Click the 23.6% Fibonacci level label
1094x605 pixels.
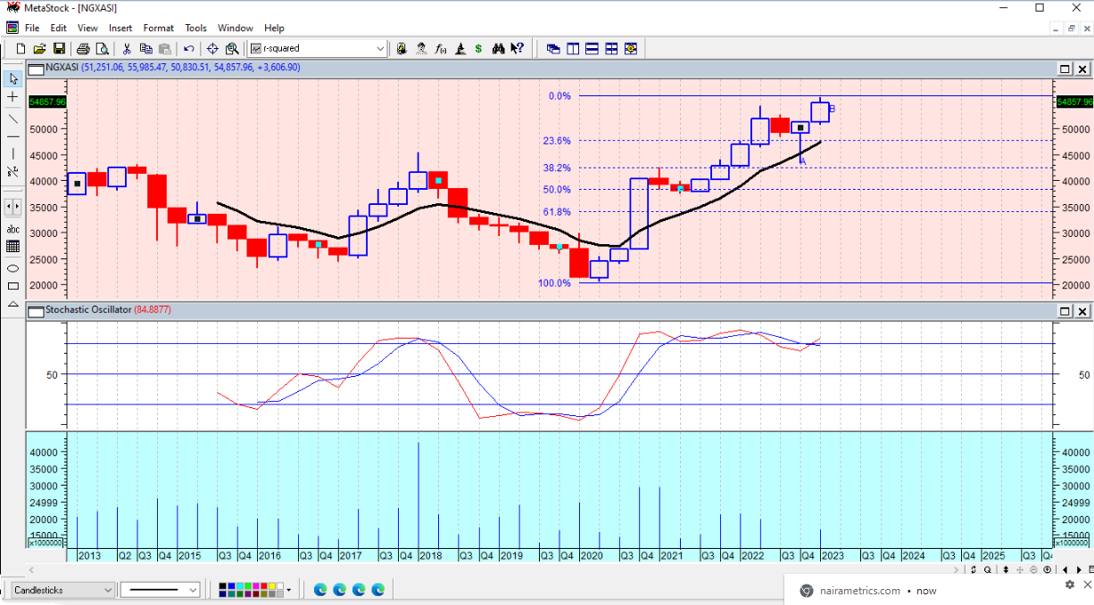click(557, 141)
